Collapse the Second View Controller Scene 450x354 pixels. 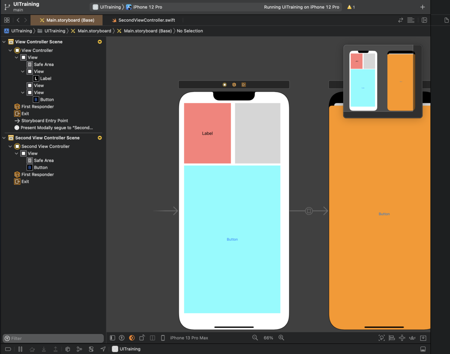point(4,138)
